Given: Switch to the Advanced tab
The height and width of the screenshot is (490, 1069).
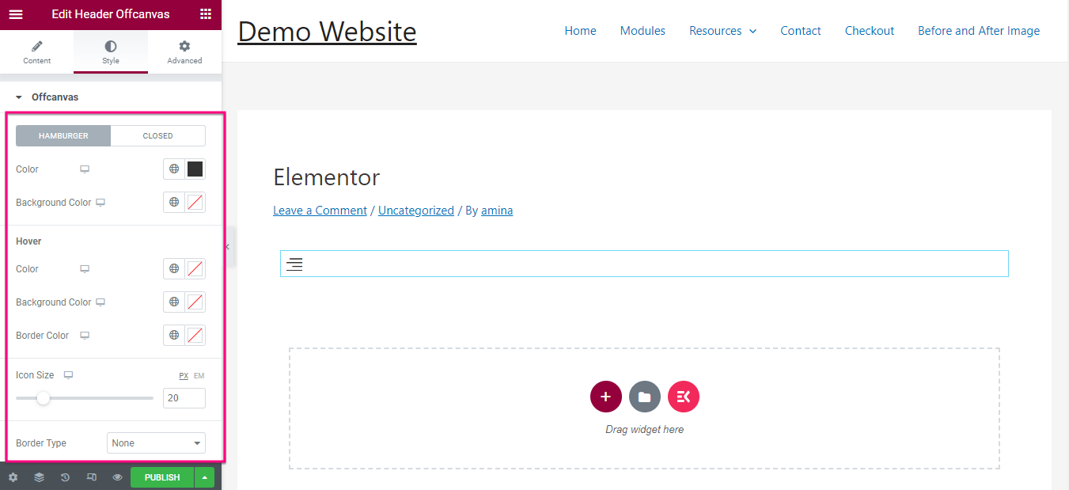Looking at the screenshot, I should [184, 52].
